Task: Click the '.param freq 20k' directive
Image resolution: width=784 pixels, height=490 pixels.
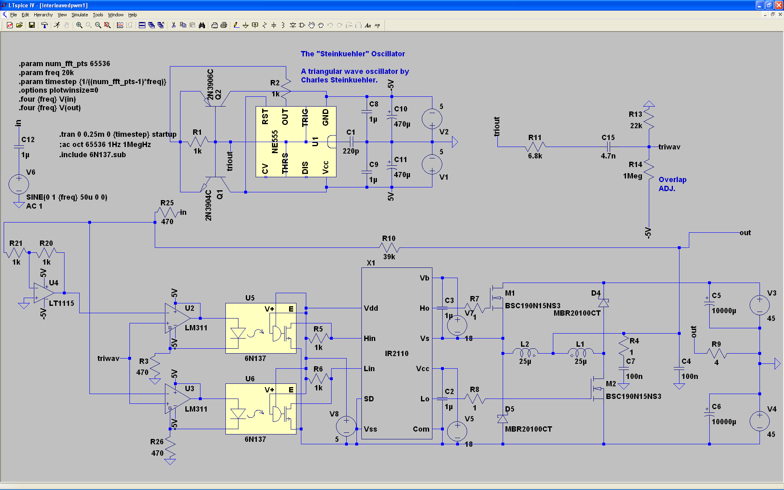Action: coord(46,73)
